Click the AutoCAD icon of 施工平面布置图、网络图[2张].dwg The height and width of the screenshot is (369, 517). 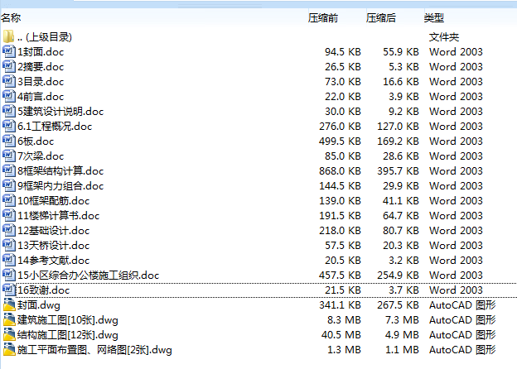coord(9,349)
